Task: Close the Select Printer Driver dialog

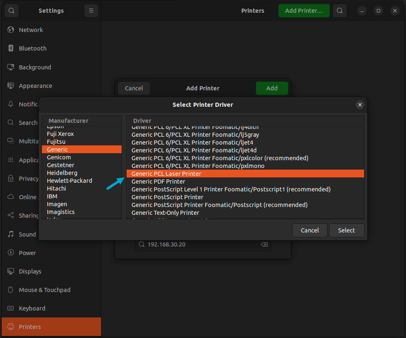Action: [x=360, y=105]
